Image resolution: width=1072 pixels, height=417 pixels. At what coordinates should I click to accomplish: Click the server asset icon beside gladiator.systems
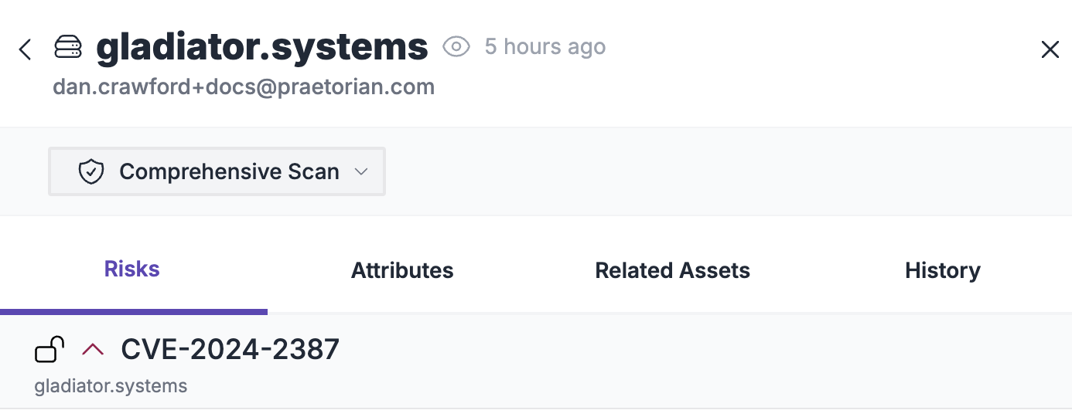tap(68, 48)
